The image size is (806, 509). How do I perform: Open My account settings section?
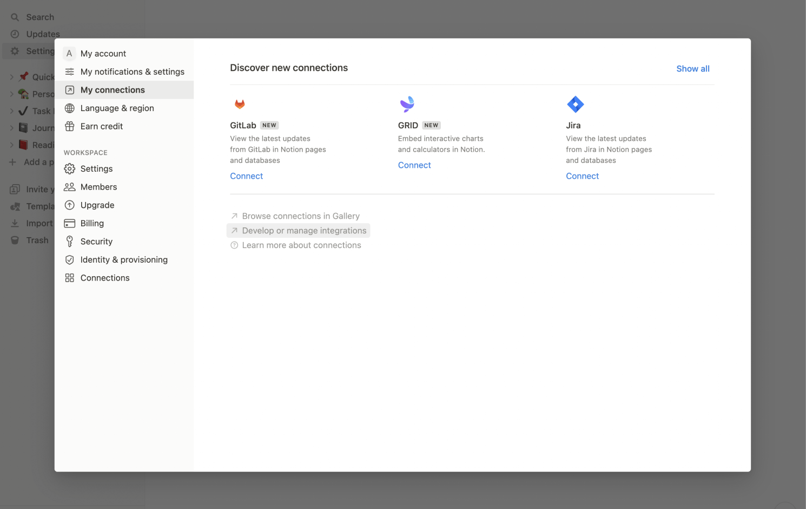(124, 54)
